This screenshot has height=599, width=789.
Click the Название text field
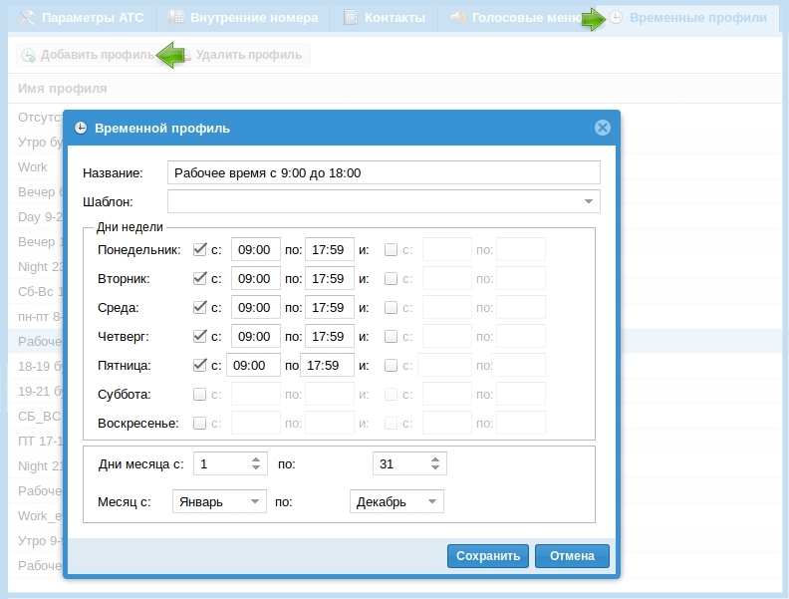[384, 172]
